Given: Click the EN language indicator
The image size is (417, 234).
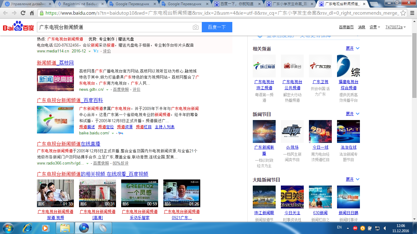Looking at the screenshot, I should pos(339,227).
